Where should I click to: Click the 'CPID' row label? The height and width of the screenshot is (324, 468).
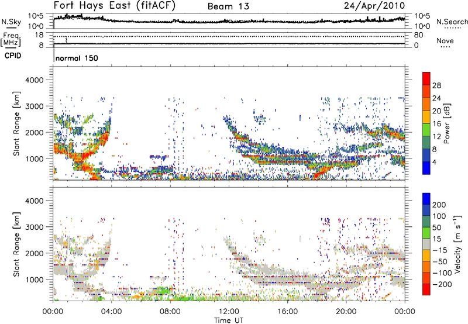[x=13, y=56]
